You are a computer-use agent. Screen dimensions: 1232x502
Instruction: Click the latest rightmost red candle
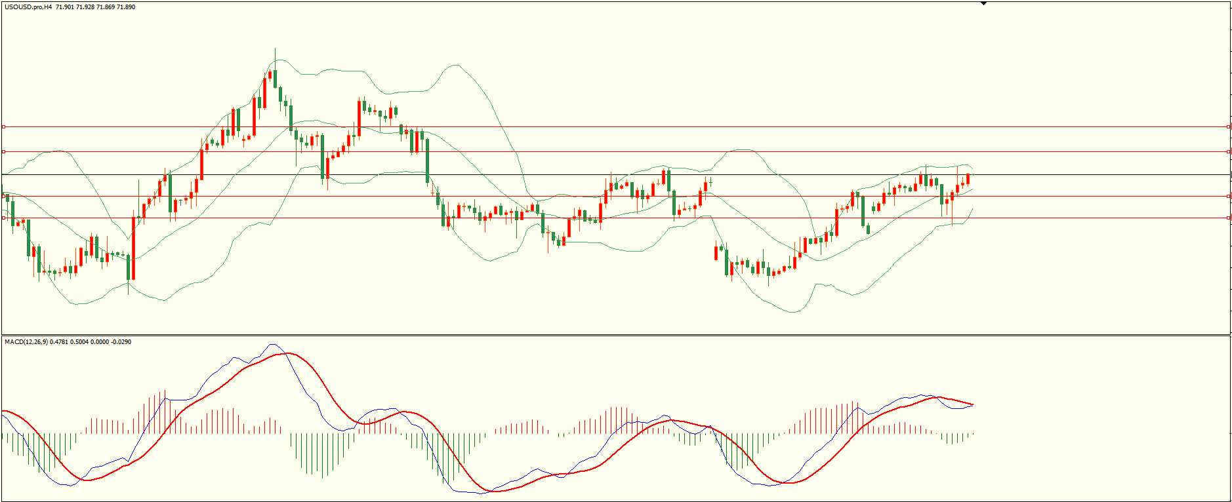[x=968, y=179]
